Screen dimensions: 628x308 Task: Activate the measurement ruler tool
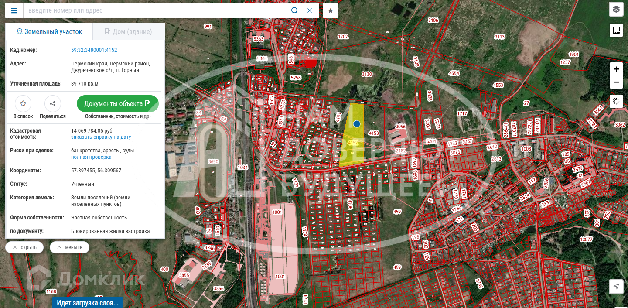click(616, 30)
